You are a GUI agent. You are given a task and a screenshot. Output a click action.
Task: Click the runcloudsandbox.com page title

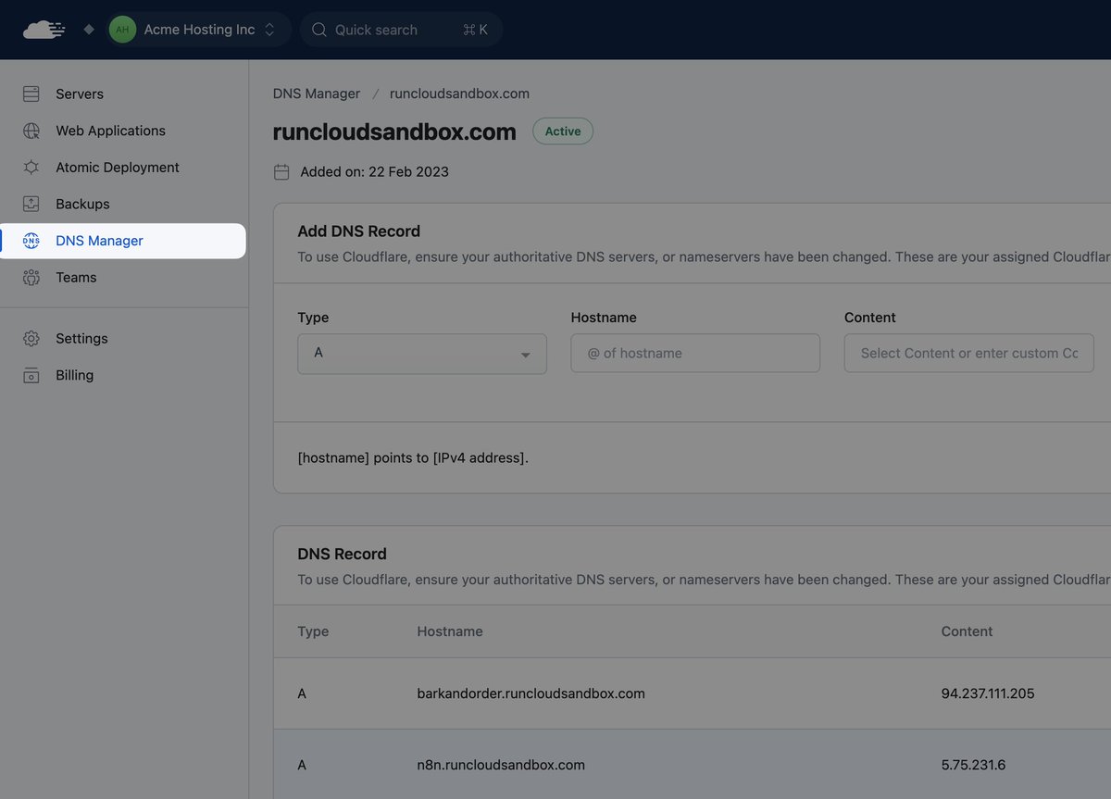click(x=394, y=131)
